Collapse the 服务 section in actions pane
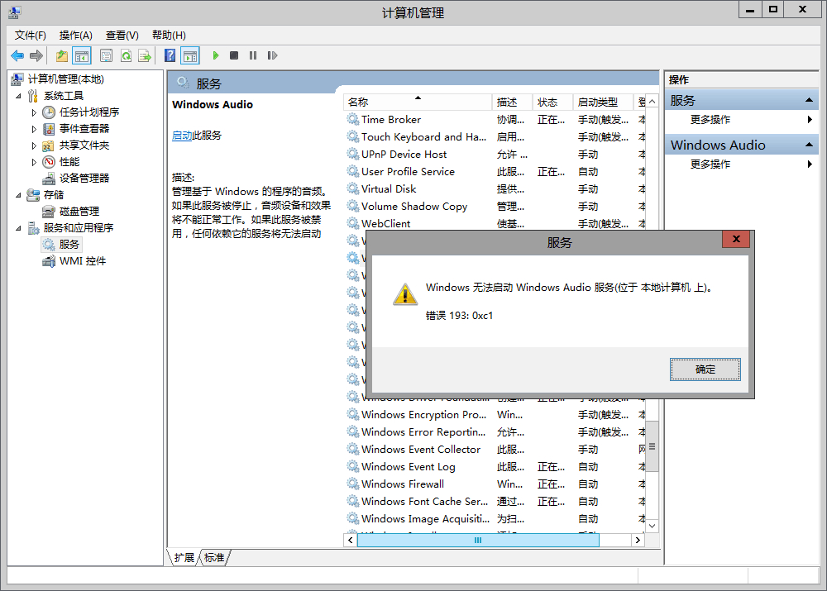 point(809,100)
